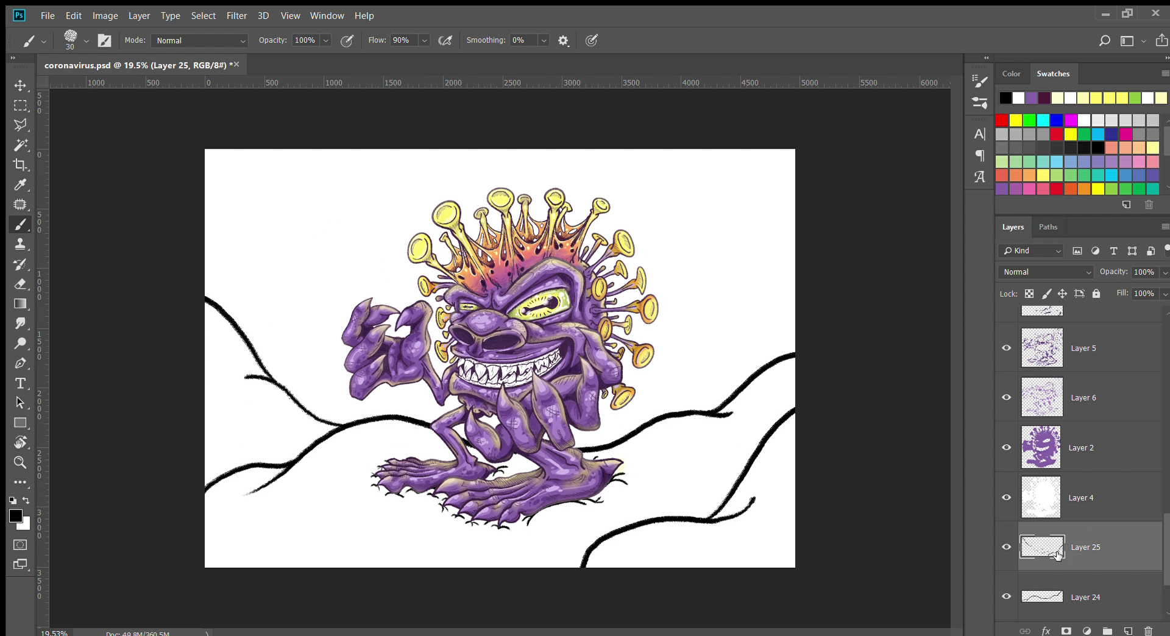Hide Layer 24
This screenshot has width=1170, height=636.
[x=1006, y=596]
